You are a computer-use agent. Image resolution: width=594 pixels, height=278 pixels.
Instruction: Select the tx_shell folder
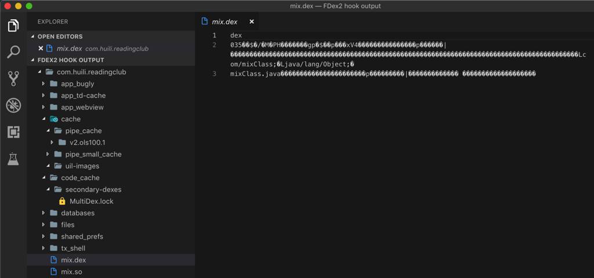[73, 248]
